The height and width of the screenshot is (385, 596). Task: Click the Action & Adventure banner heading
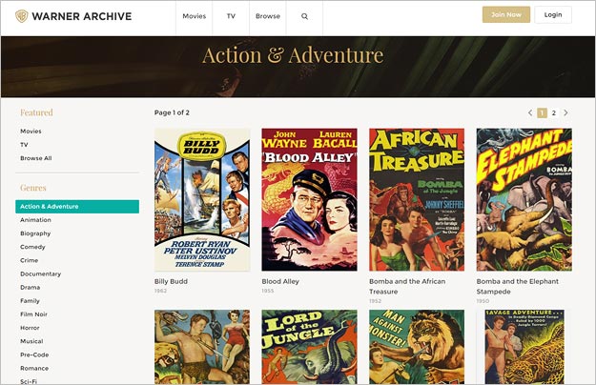[x=293, y=55]
